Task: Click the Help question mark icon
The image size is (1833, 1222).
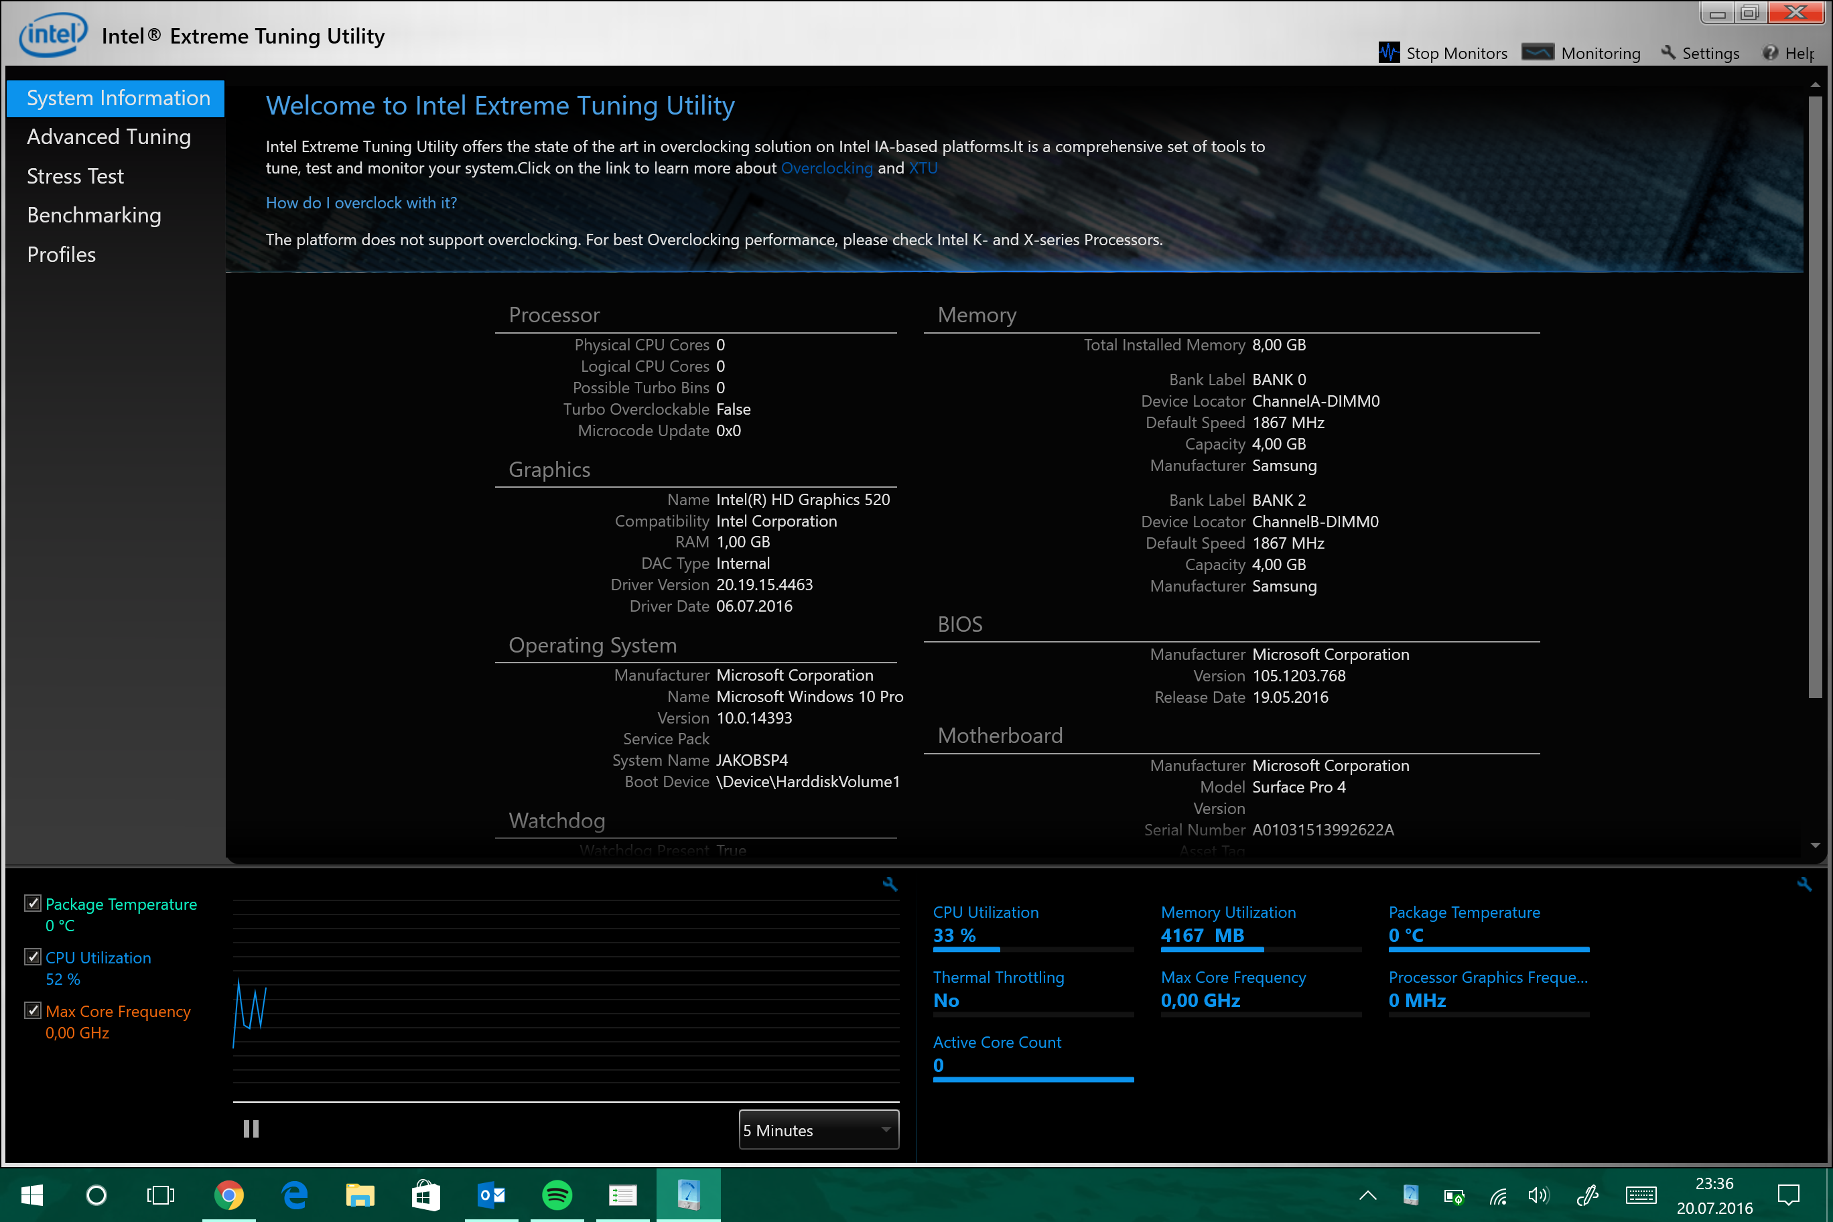Action: (x=1770, y=52)
